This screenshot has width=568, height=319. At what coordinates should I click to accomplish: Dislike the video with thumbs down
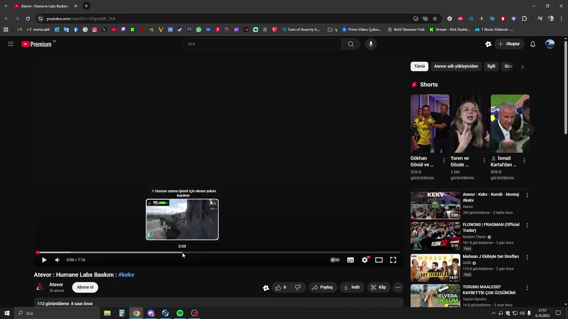298,288
